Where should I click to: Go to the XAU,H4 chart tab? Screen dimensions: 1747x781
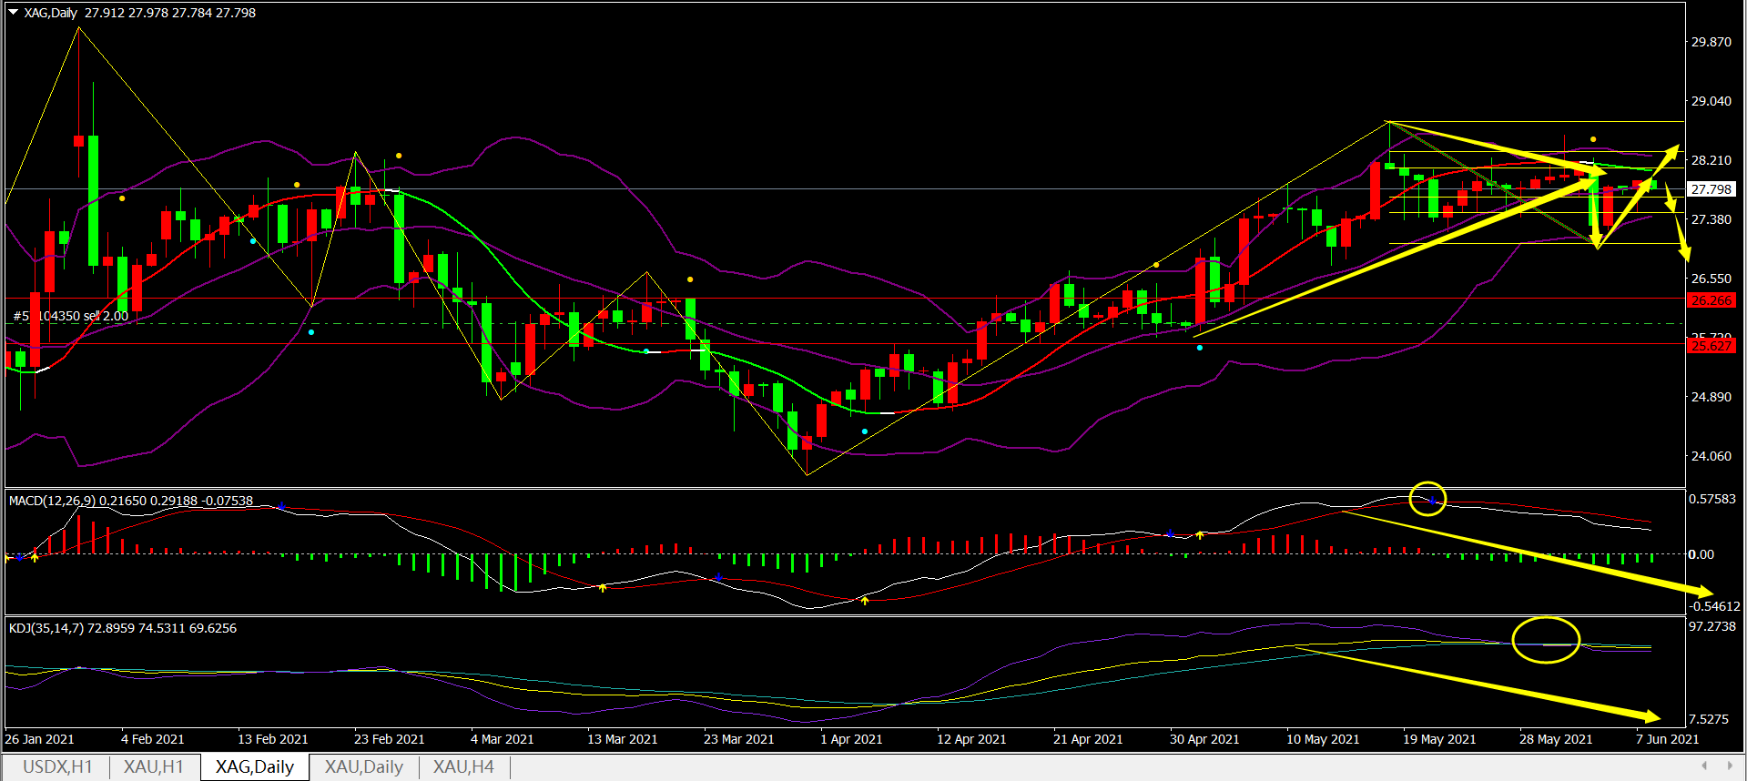pos(463,766)
